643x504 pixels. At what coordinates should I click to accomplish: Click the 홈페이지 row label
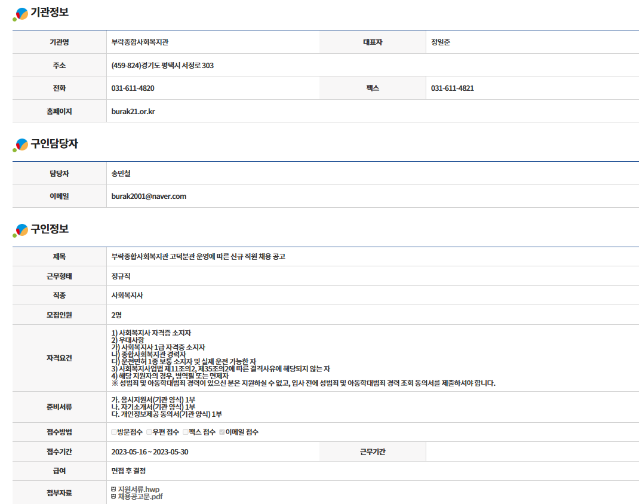(60, 112)
